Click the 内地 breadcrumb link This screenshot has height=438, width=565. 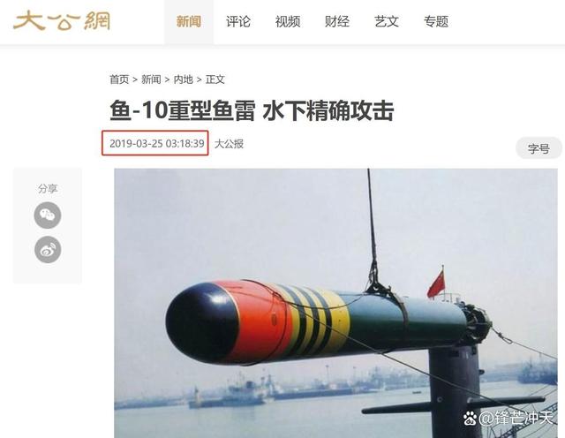183,79
